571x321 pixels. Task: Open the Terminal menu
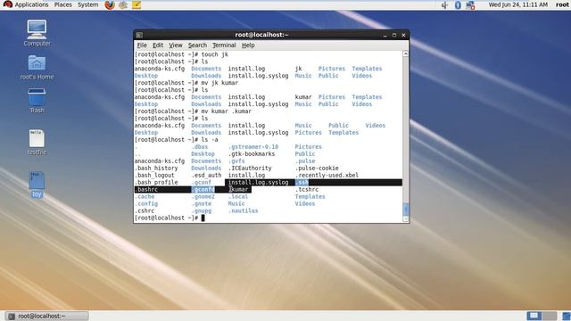point(224,45)
